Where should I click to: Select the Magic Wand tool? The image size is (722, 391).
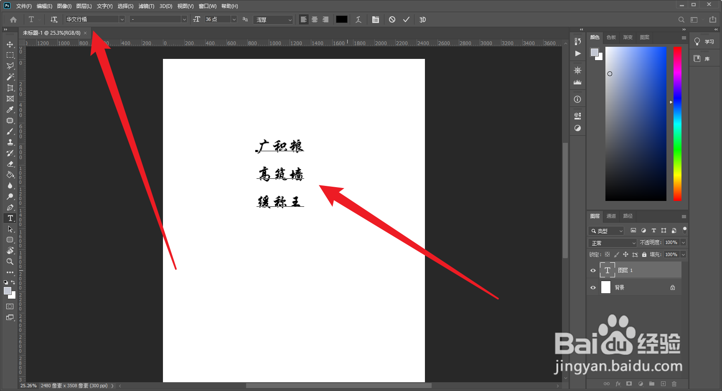10,77
